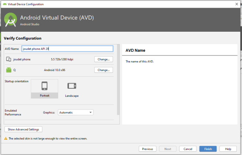Expand Show Advanced Settings

(x=23, y=129)
